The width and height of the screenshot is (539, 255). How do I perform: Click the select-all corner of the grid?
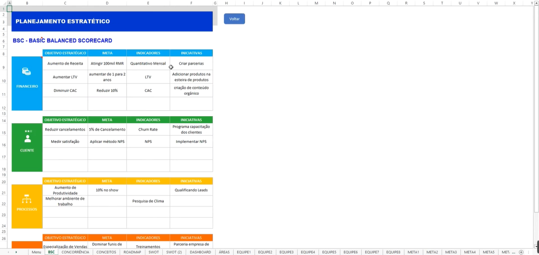pos(4,3)
